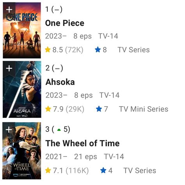Click the yellow star next to 8.5 rating
The image size is (185, 185).
48,50
